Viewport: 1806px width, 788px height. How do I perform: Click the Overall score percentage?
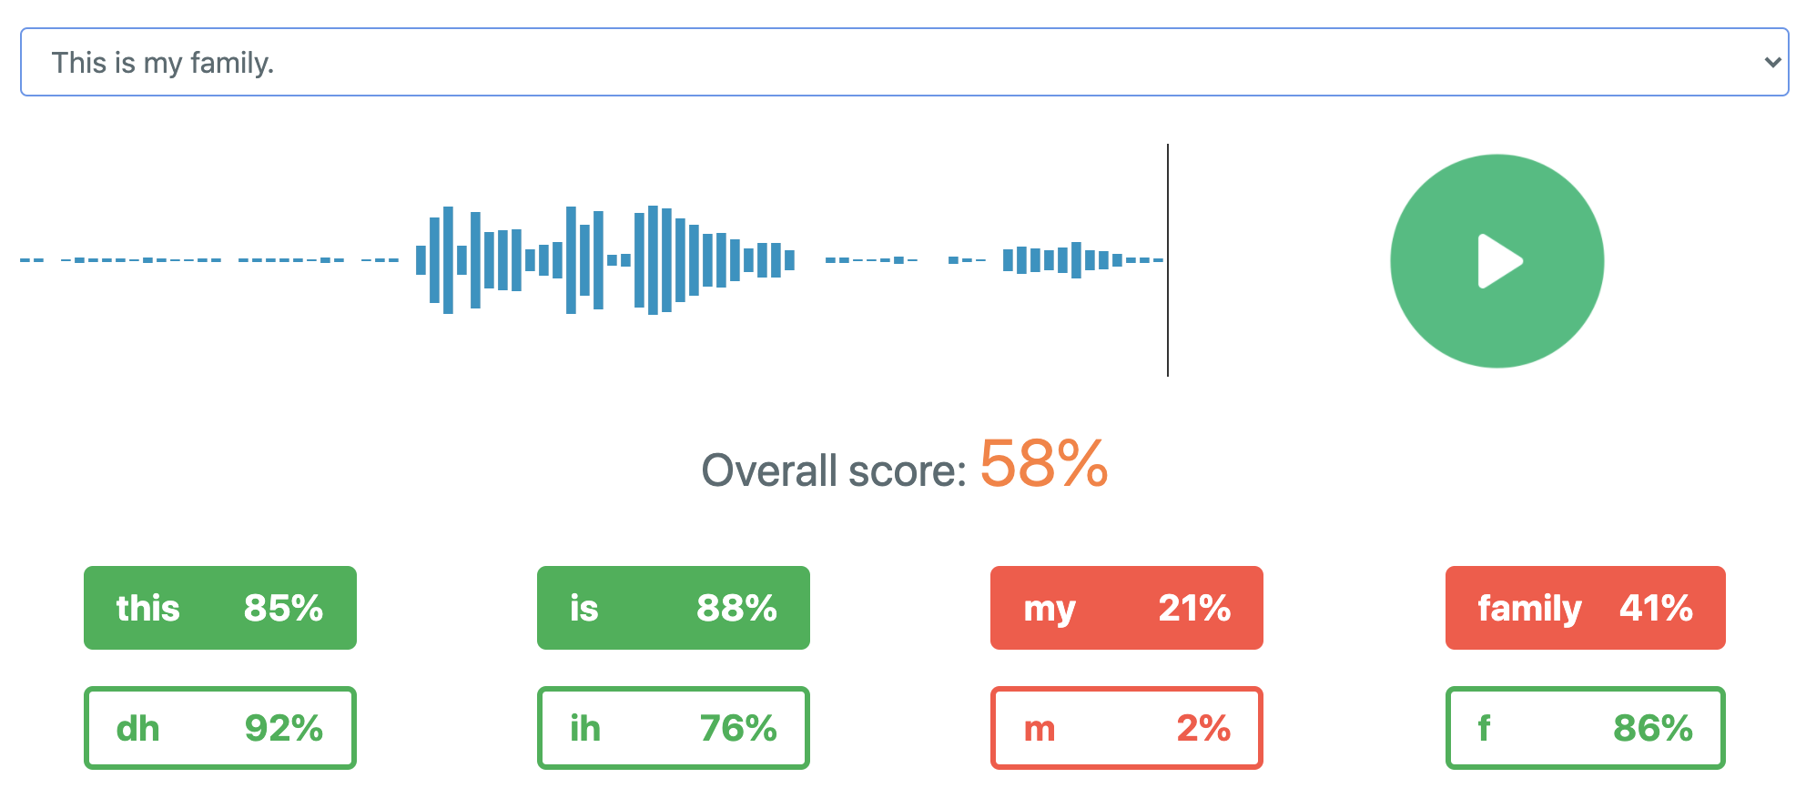pyautogui.click(x=1043, y=467)
